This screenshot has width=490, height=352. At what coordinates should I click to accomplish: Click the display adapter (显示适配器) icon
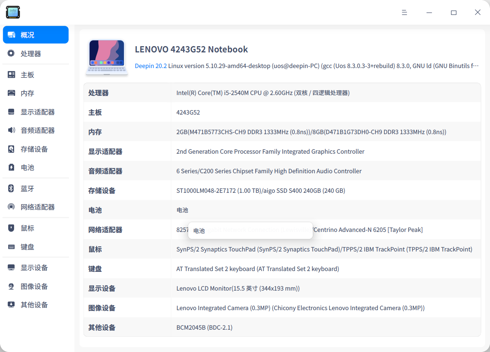pos(11,112)
